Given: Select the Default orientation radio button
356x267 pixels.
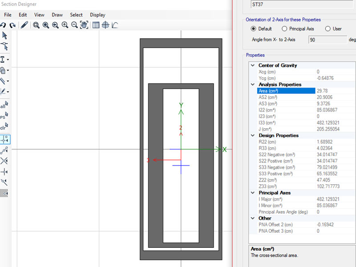Looking at the screenshot, I should 253,29.
